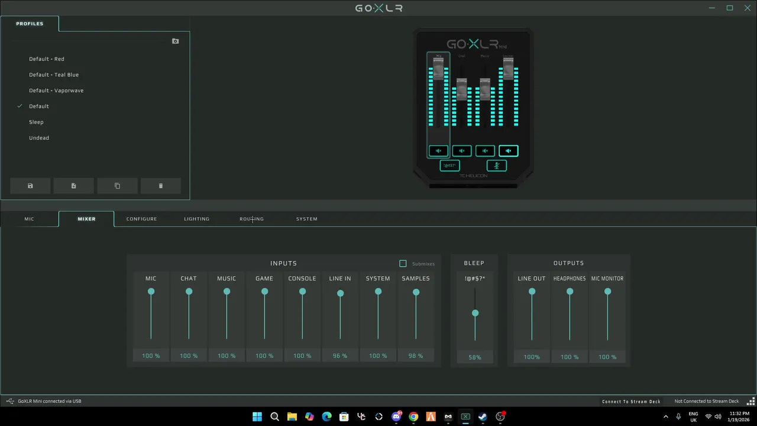757x426 pixels.
Task: Click the mic mute device button
Action: tap(496, 166)
